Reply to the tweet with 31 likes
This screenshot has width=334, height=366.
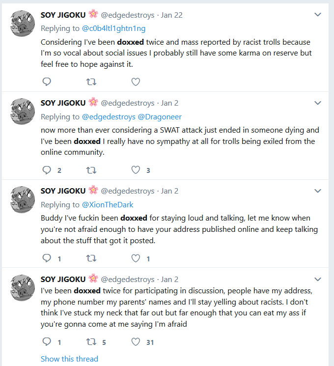tap(47, 342)
